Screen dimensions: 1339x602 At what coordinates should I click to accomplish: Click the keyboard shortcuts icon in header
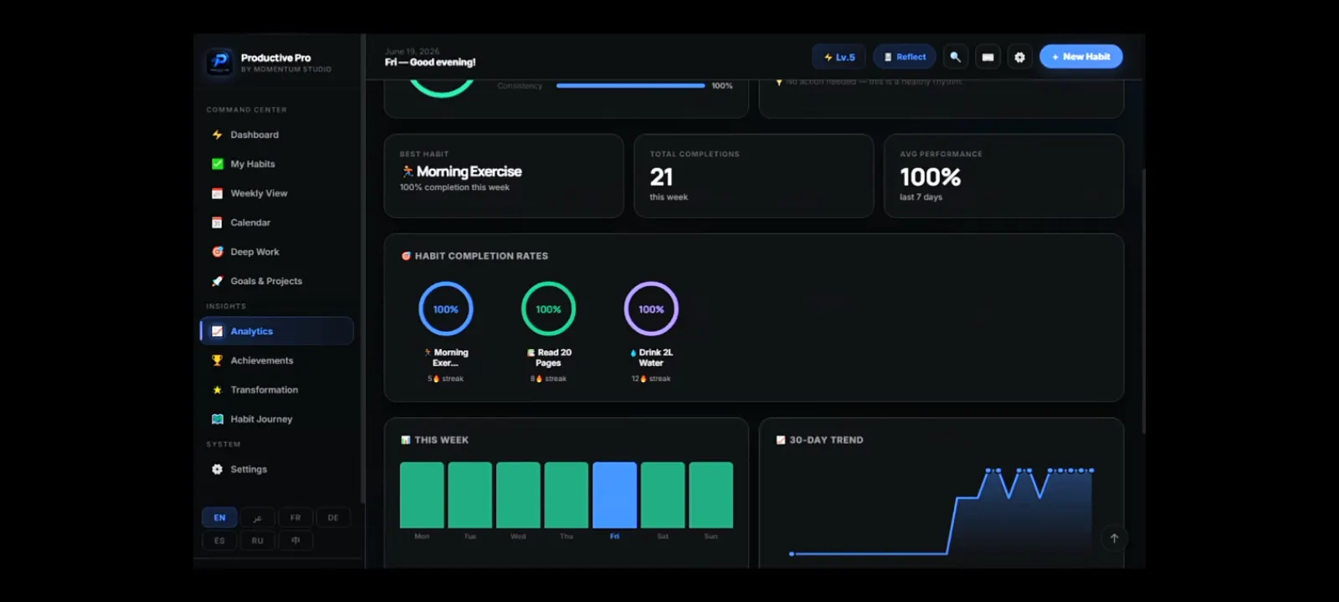[988, 57]
